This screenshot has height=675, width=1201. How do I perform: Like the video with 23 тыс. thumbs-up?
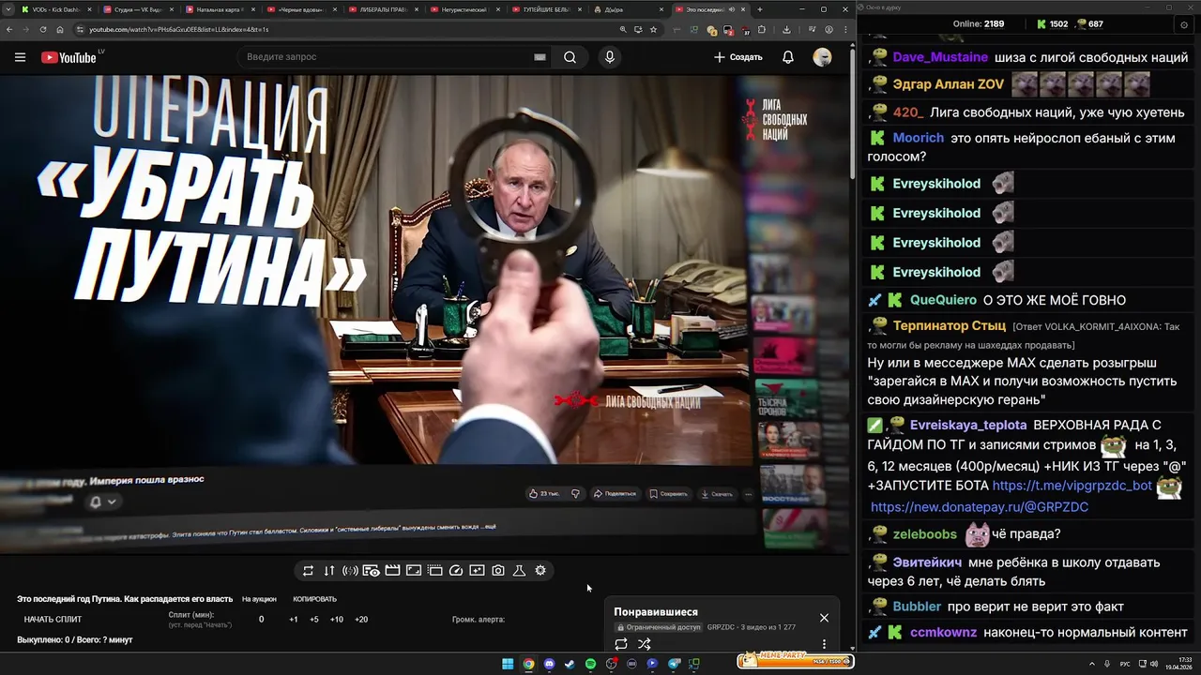544,494
